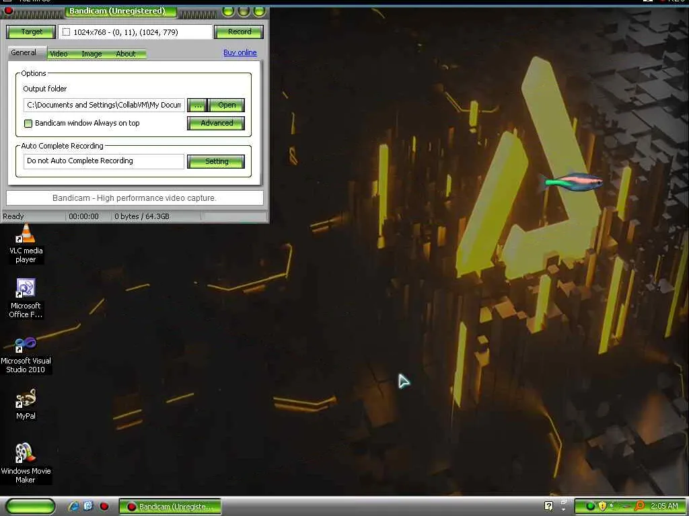Screen dimensions: 689x516
Task: Click the swimming fish desktop gadget
Action: [x=571, y=181]
